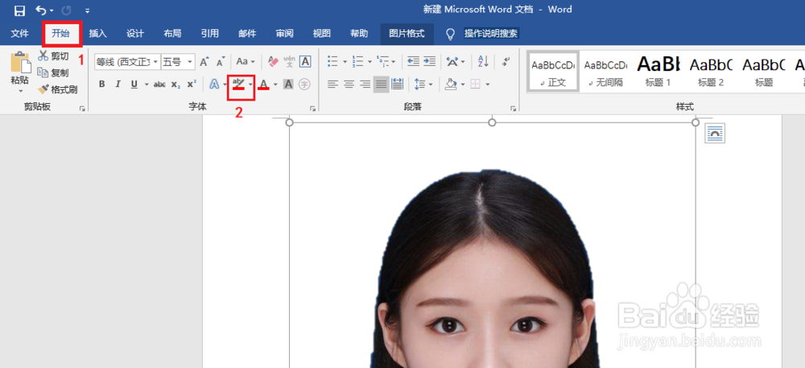Click the Enclose Characters 字 icon
This screenshot has width=805, height=368.
(x=304, y=85)
